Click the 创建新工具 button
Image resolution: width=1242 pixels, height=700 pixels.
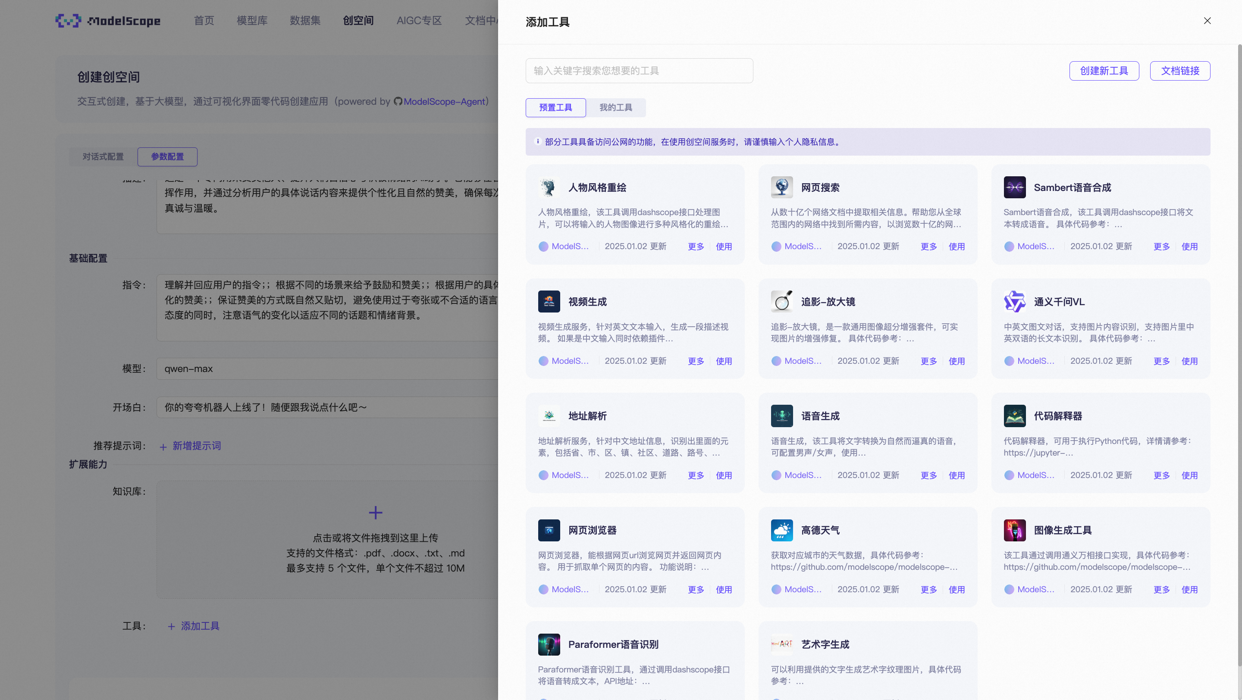pyautogui.click(x=1104, y=71)
